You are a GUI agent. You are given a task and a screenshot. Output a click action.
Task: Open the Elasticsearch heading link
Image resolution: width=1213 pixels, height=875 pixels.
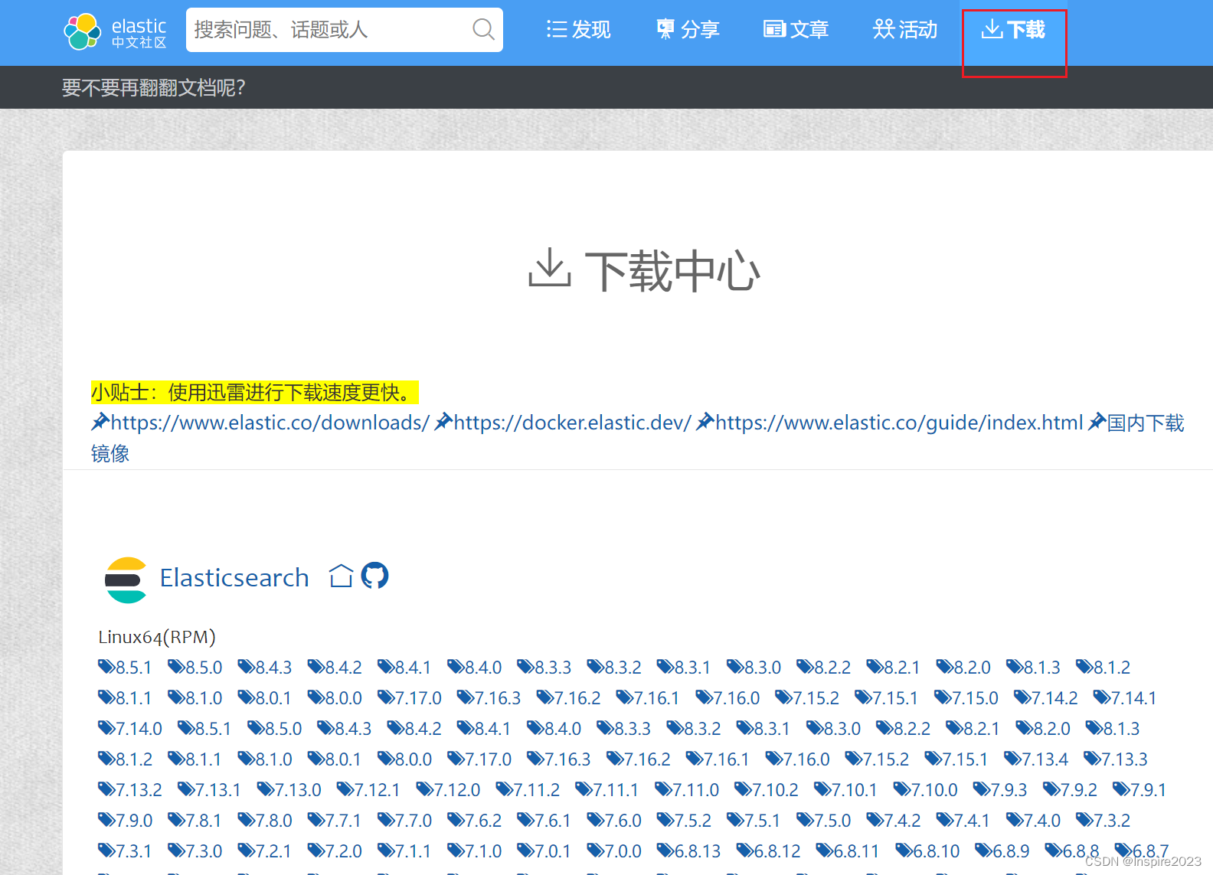pos(234,578)
